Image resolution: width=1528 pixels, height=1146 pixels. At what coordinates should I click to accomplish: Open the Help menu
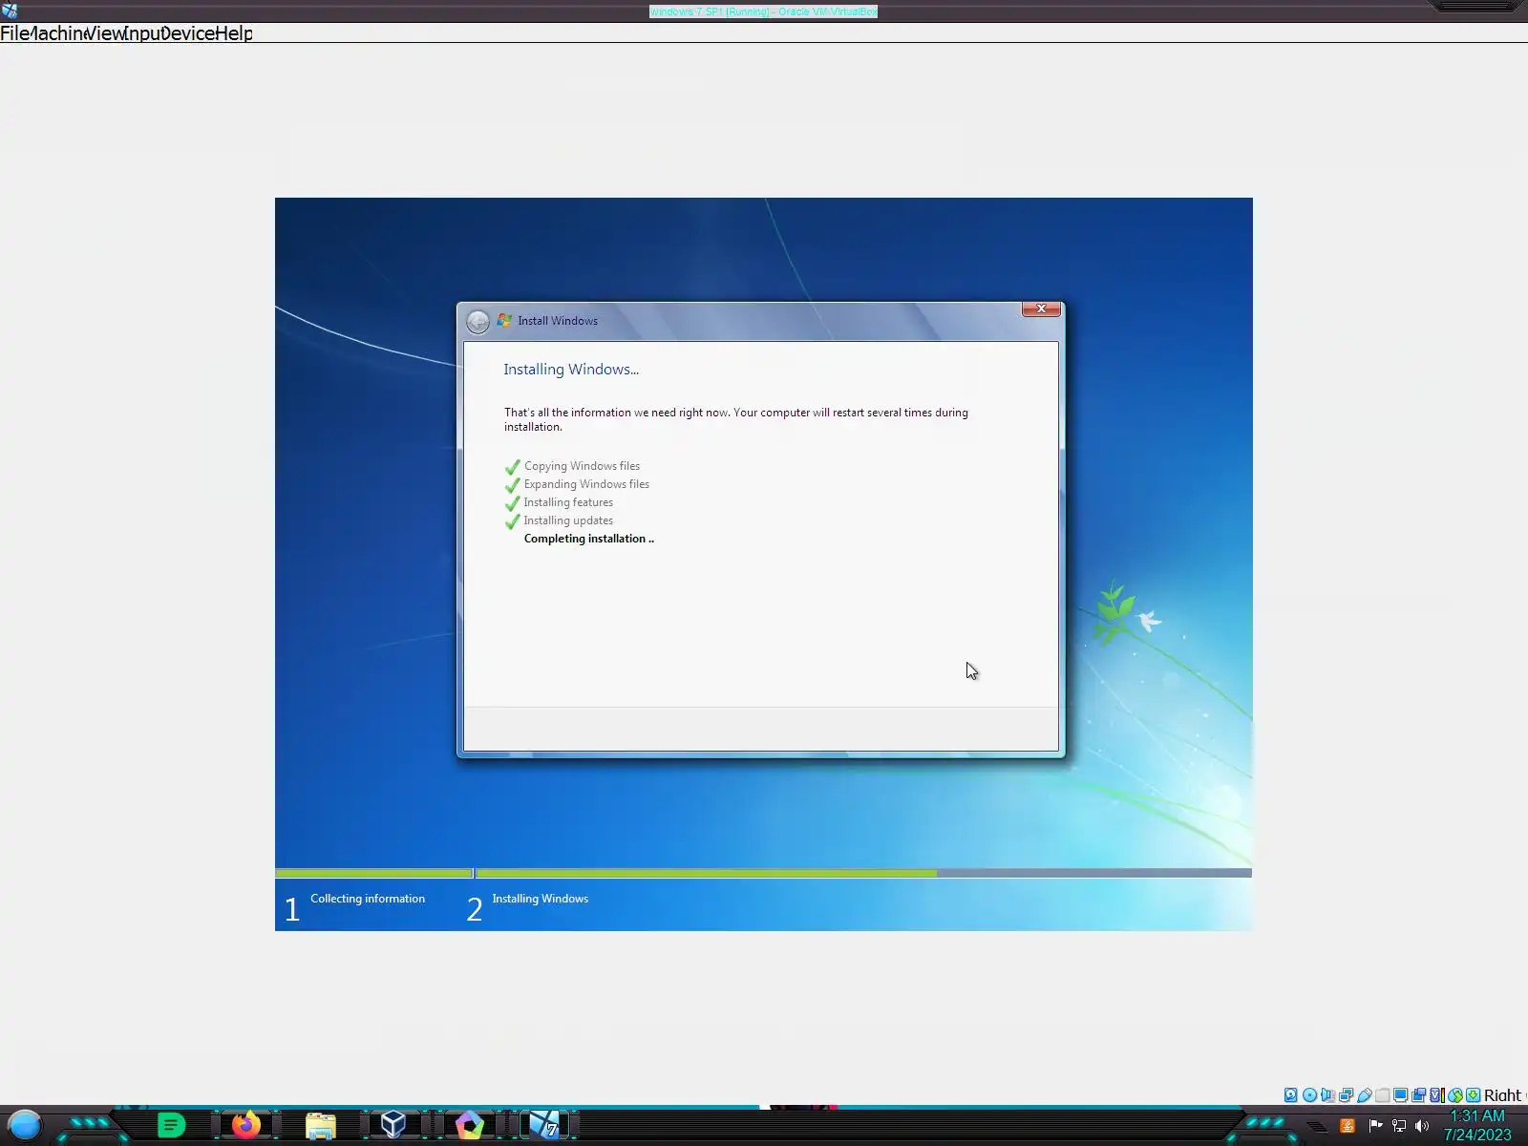point(234,33)
